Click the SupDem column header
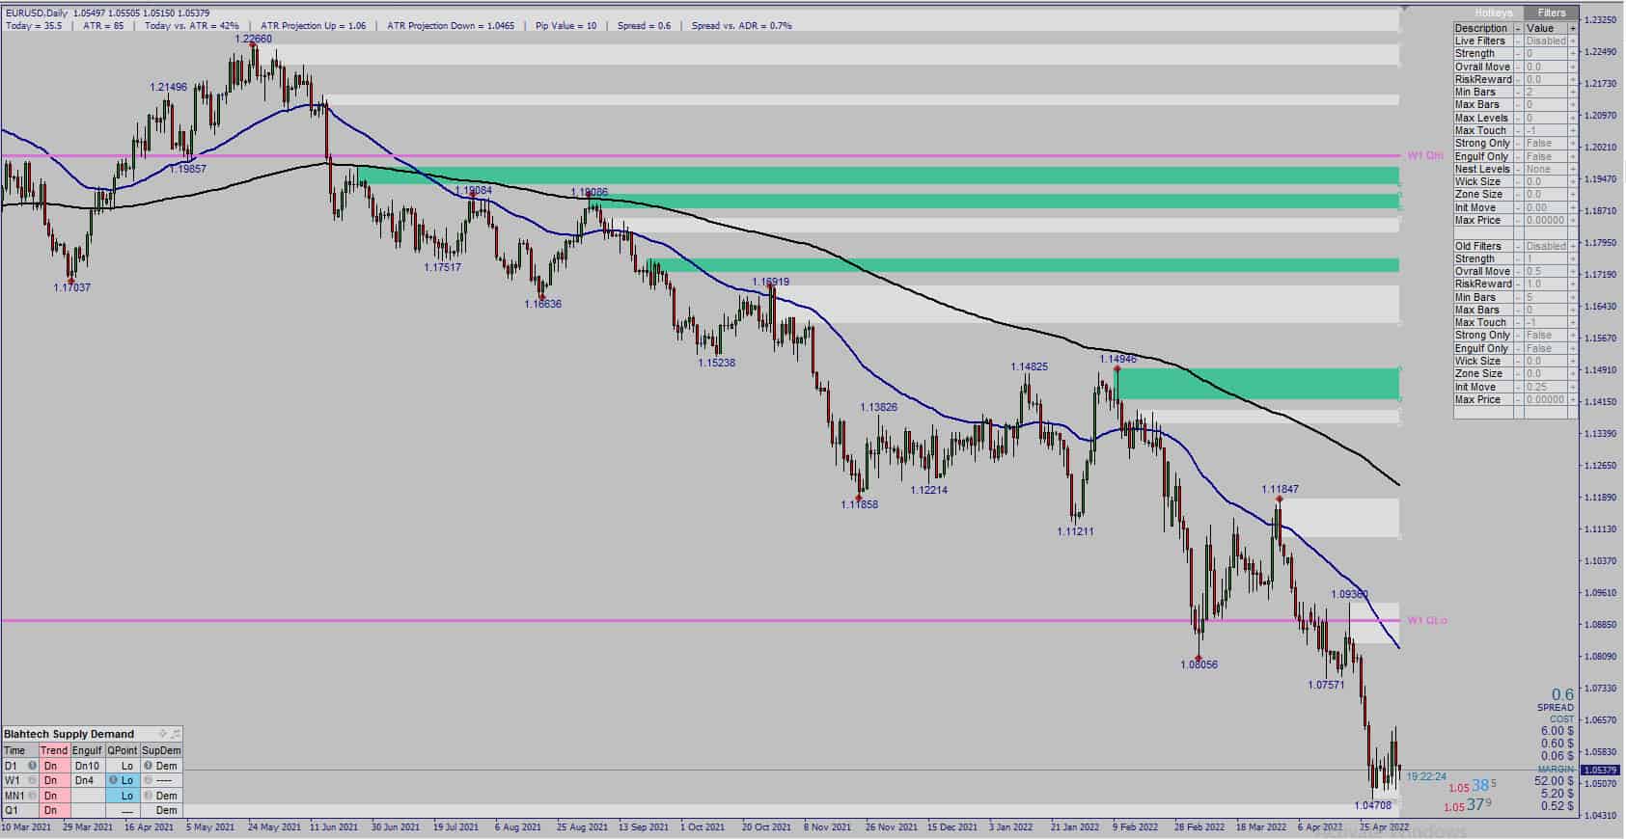 161,750
